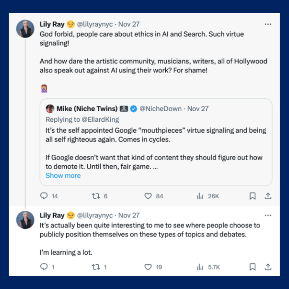This screenshot has height=289, width=289.
Task: Bookmark the top tweet
Action: click(x=253, y=196)
